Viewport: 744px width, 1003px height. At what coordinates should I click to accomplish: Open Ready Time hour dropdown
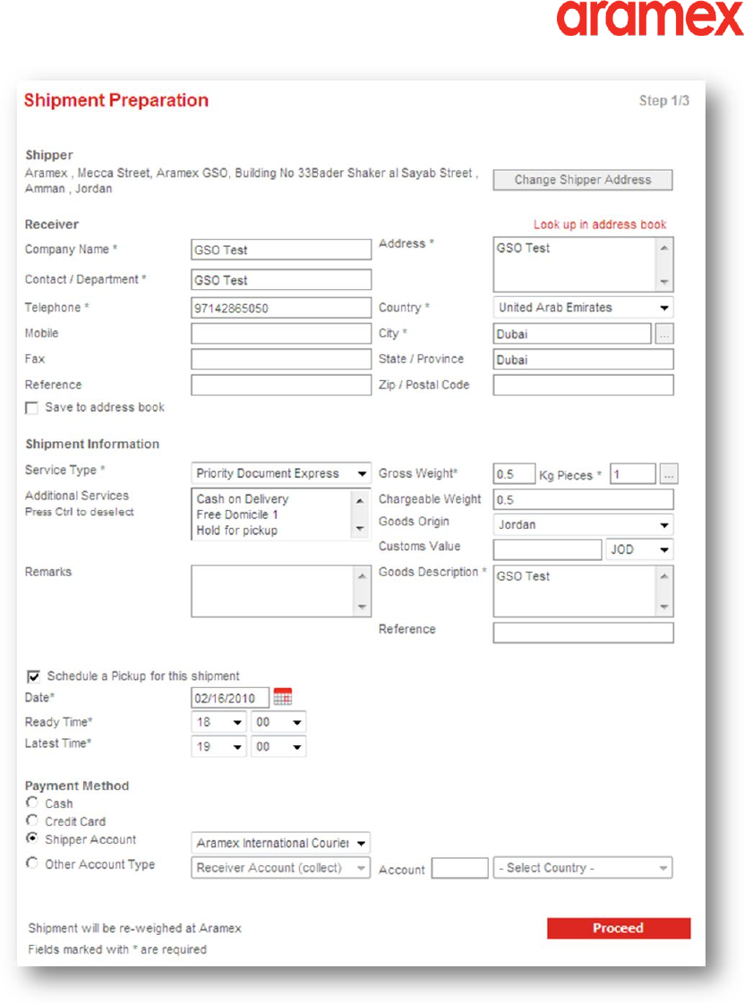(219, 722)
